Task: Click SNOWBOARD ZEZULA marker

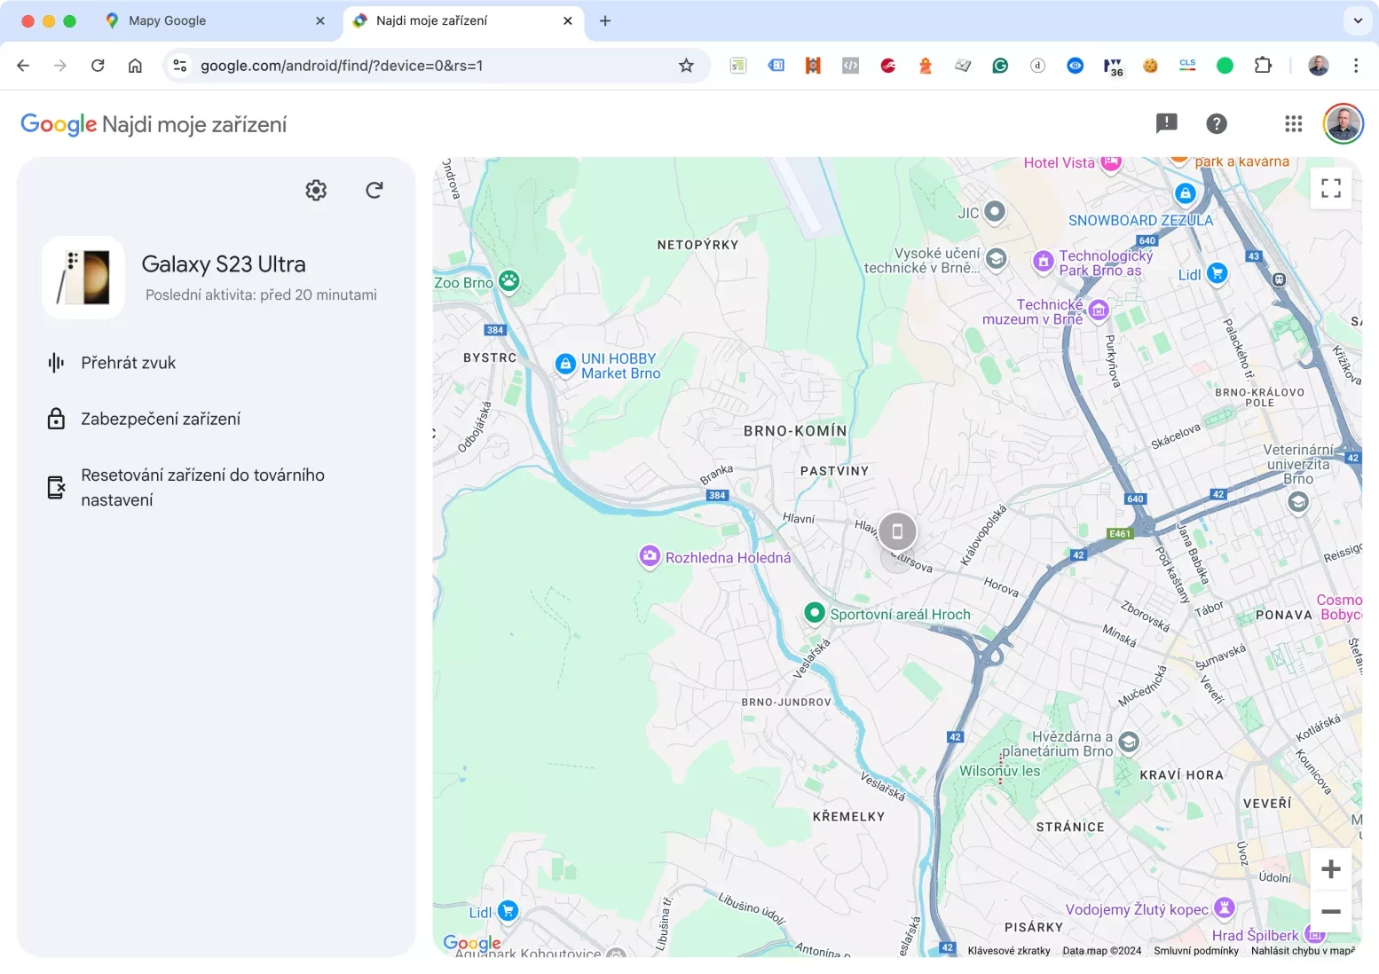Action: tap(1186, 192)
